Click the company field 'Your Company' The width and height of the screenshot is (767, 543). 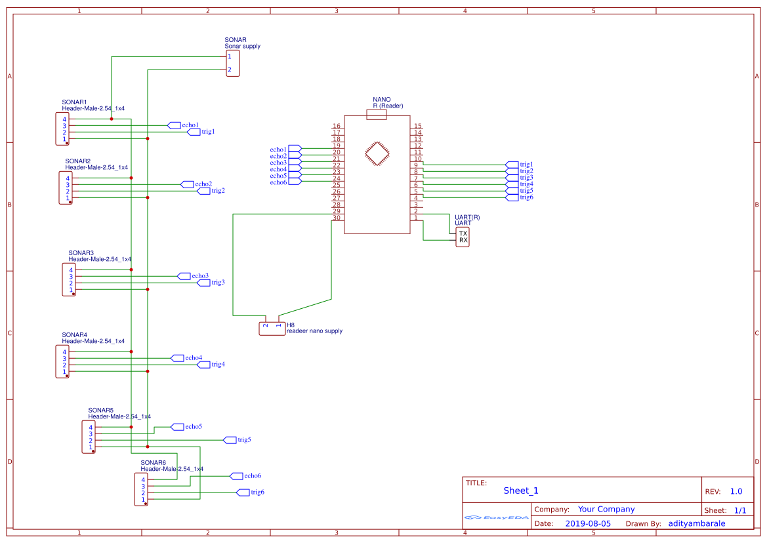pos(606,510)
